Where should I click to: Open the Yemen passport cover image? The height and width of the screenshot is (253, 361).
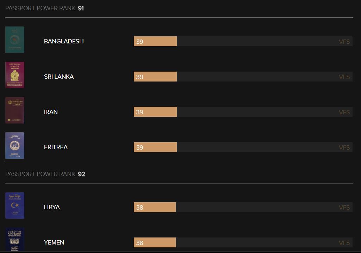pos(15,239)
